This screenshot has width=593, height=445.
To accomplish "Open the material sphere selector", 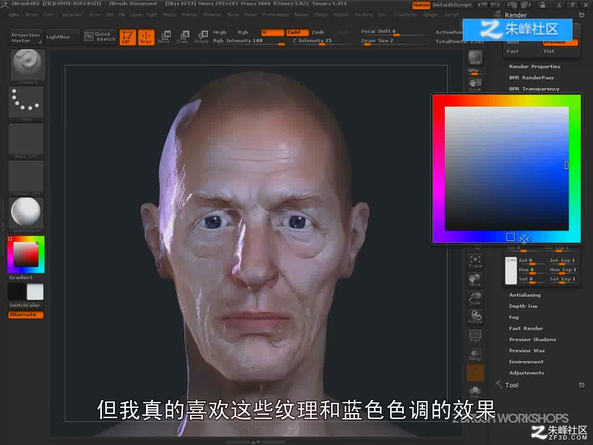I will click(26, 214).
